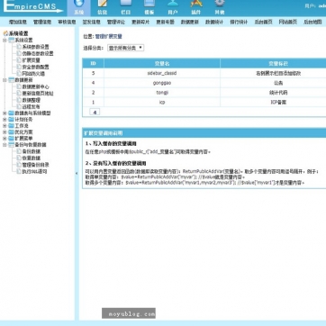
Task: Open the 其他 (Other) gear icon menu
Action: (x=220, y=7)
